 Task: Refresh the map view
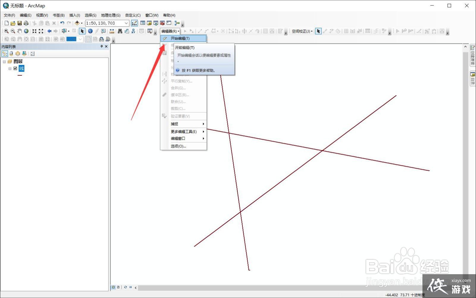[126, 287]
